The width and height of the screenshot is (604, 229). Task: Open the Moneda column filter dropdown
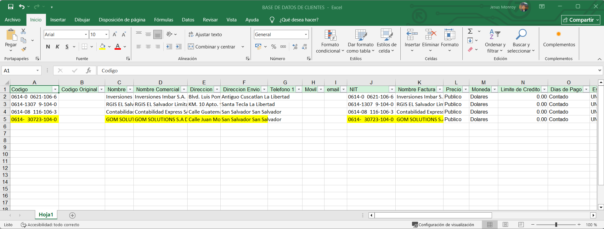pyautogui.click(x=494, y=89)
